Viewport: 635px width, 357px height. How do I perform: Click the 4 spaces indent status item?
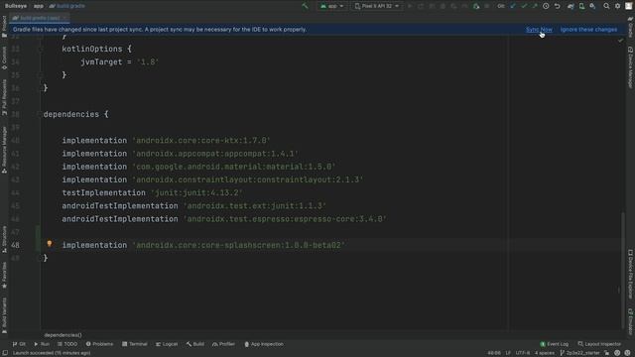click(545, 353)
